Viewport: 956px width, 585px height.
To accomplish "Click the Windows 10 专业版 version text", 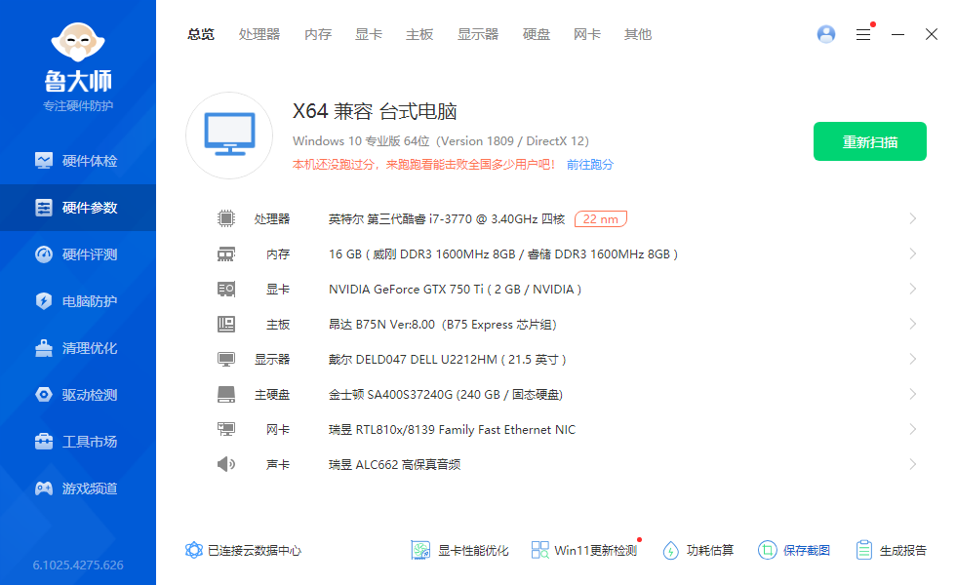I will 441,140.
